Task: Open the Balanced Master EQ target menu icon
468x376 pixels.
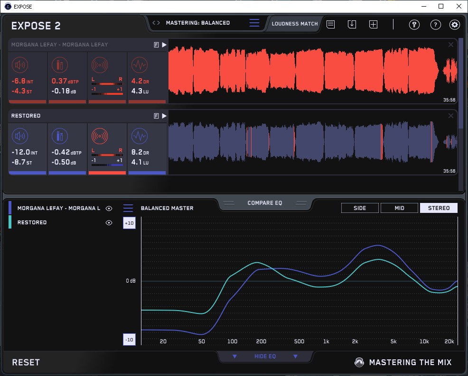Action: 128,208
